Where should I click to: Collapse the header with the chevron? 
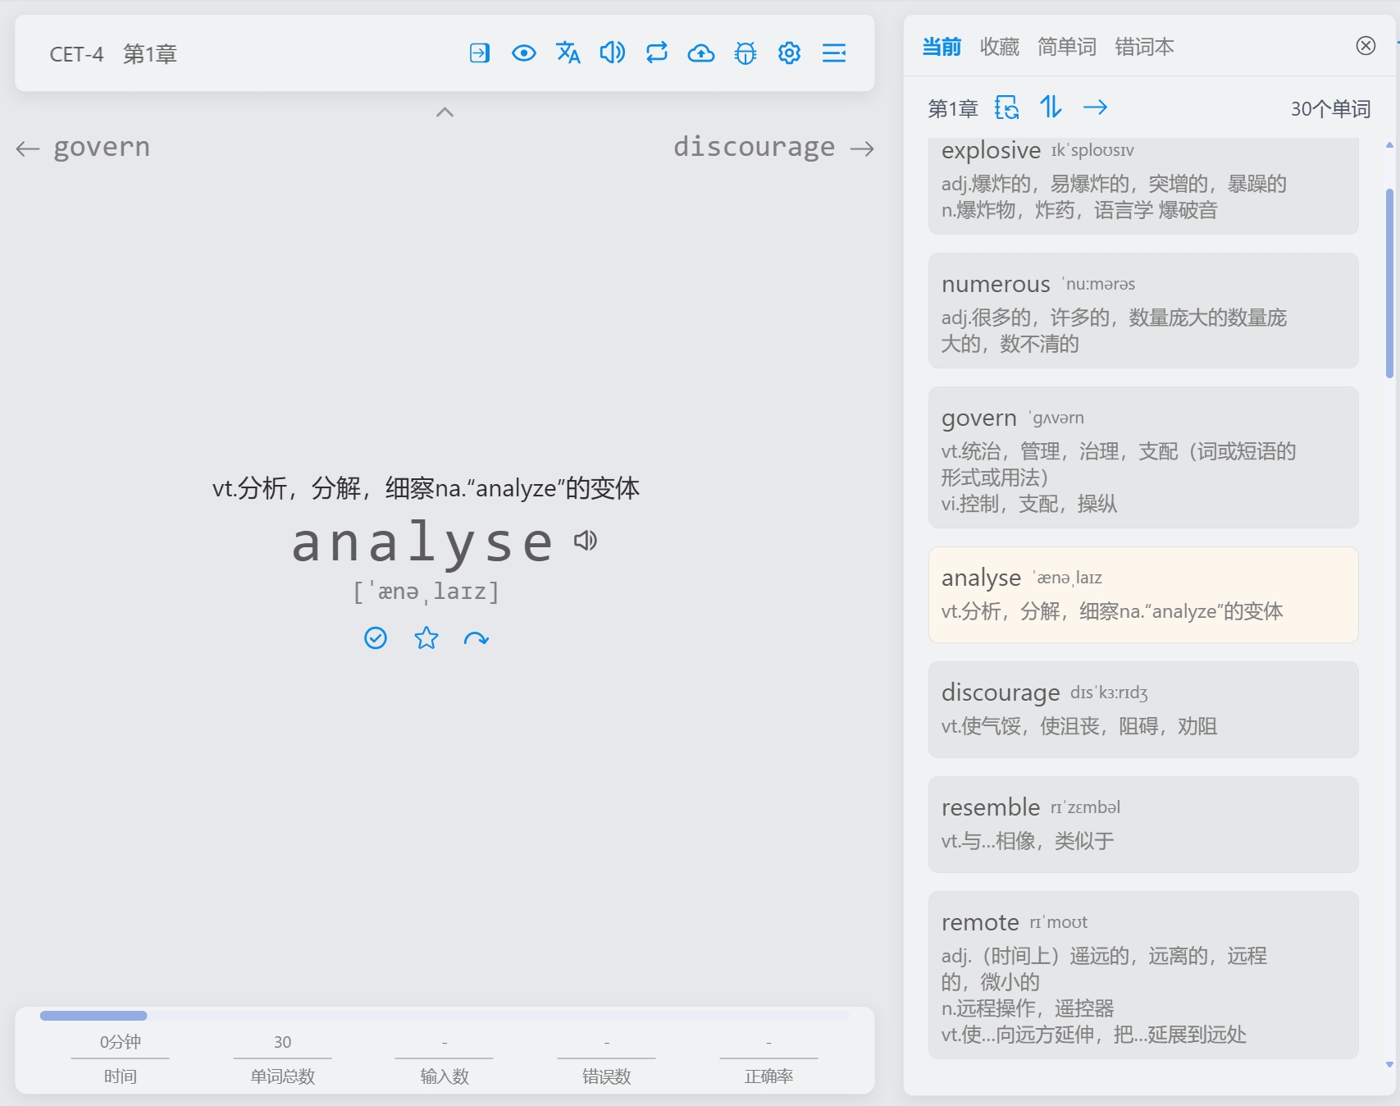[x=445, y=112]
